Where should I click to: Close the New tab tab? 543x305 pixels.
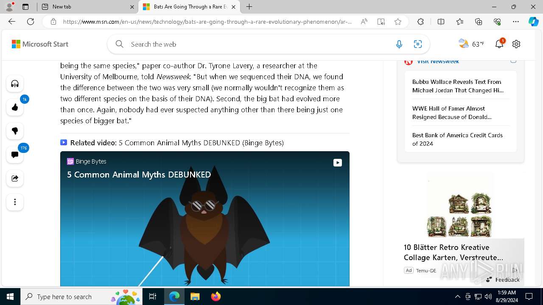tap(132, 7)
